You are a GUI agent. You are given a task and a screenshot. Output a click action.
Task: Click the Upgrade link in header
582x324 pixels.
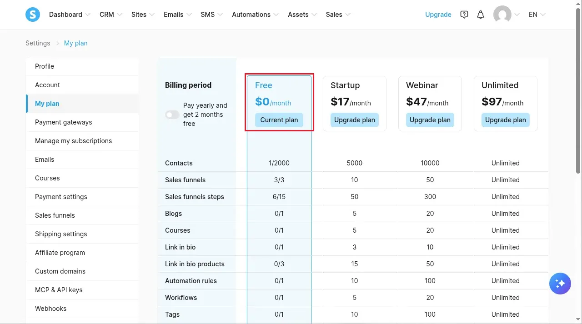coord(438,15)
